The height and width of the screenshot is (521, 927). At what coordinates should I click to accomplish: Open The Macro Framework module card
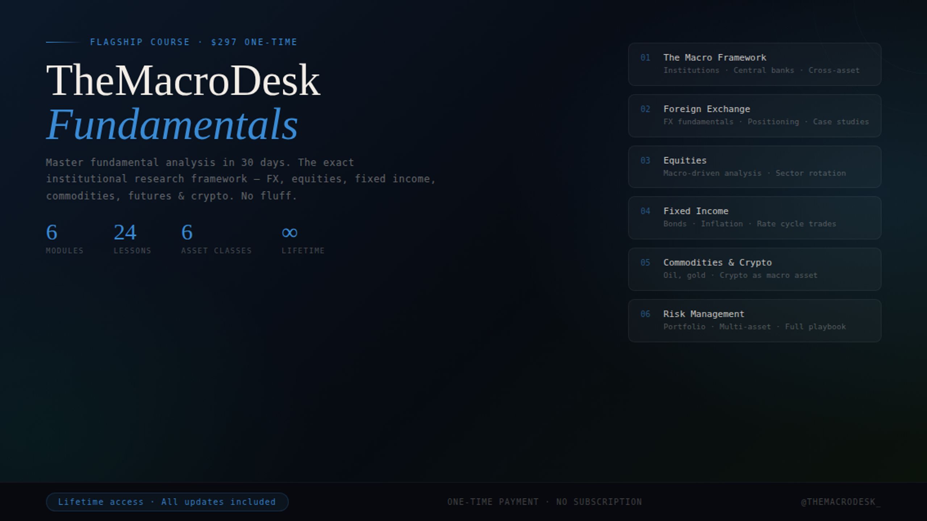point(755,64)
